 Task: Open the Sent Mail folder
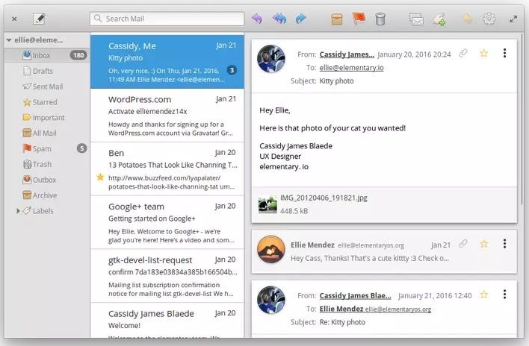46,86
